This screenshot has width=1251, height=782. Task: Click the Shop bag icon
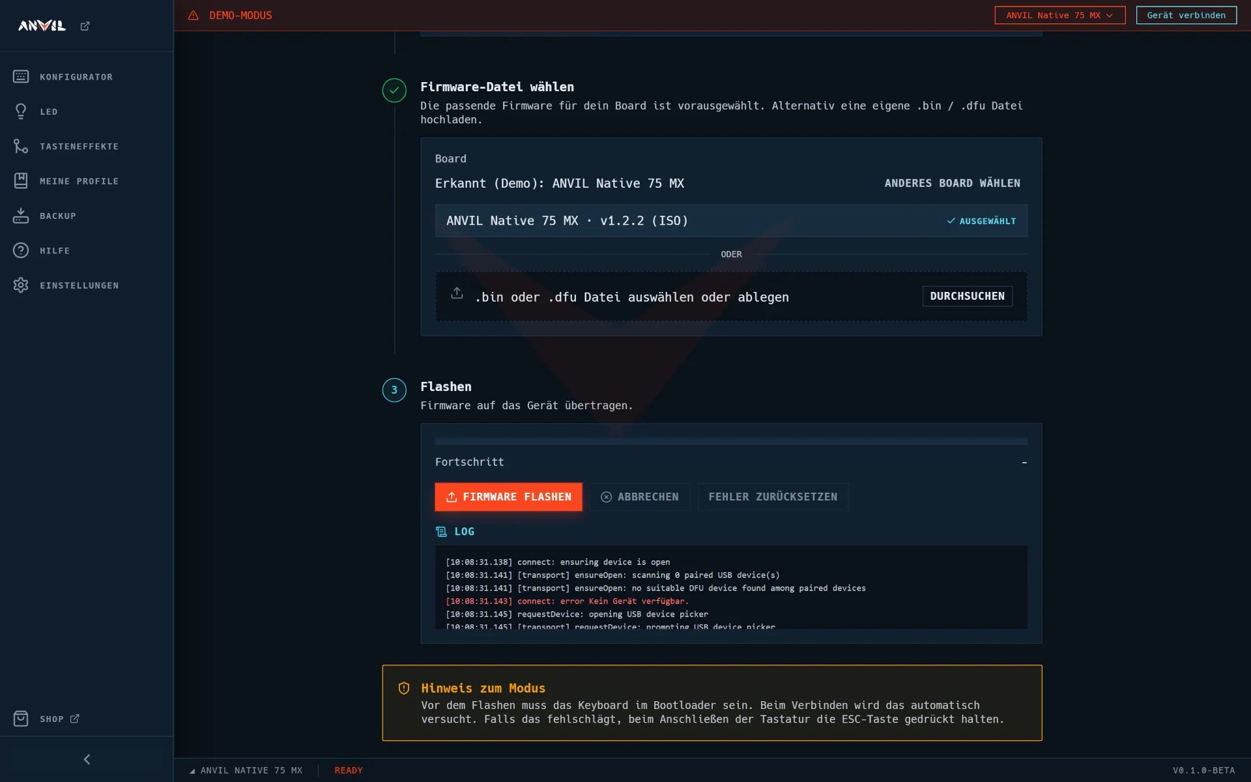point(21,719)
